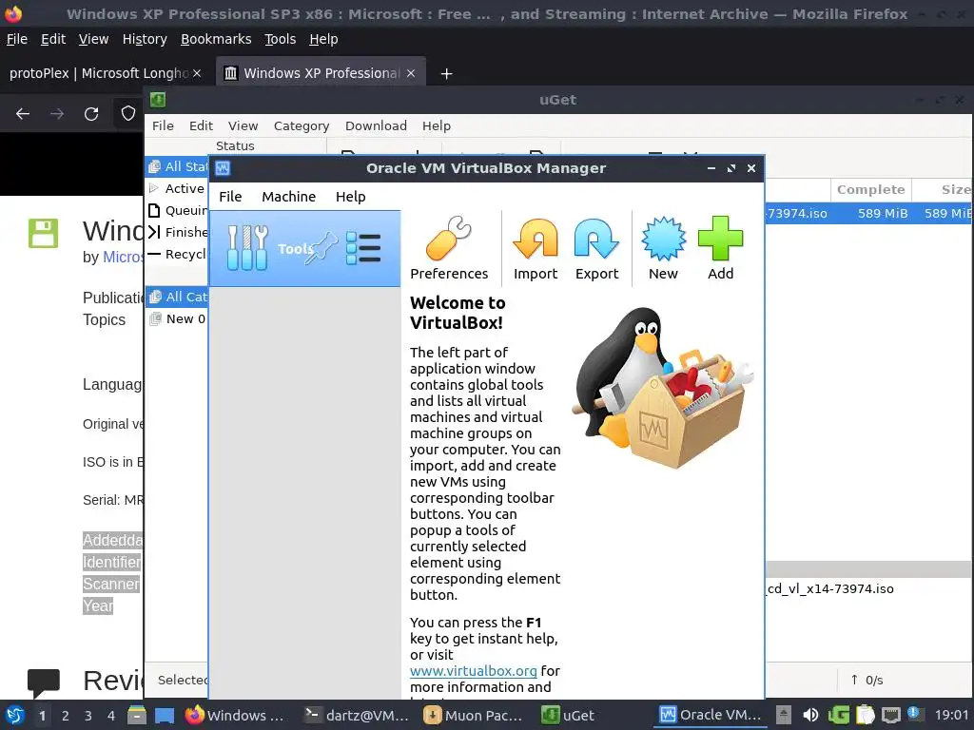Select Recycled status in uGet
The image size is (974, 730).
coord(178,254)
